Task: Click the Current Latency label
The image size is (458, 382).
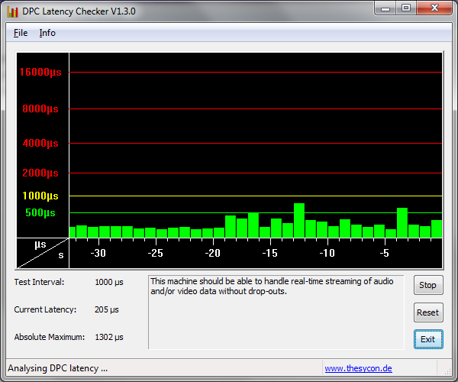Action: pyautogui.click(x=45, y=310)
